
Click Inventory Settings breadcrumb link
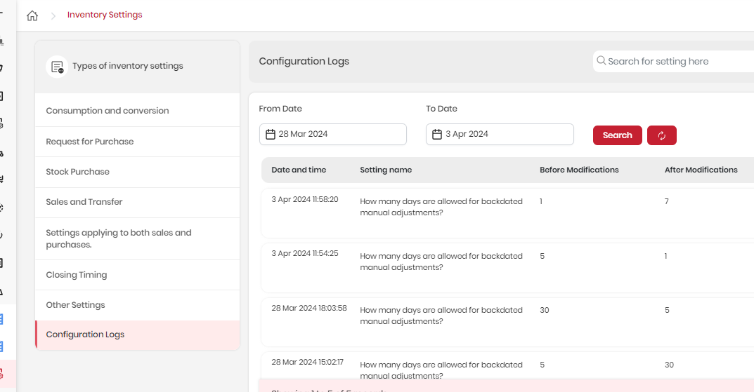[x=105, y=15]
